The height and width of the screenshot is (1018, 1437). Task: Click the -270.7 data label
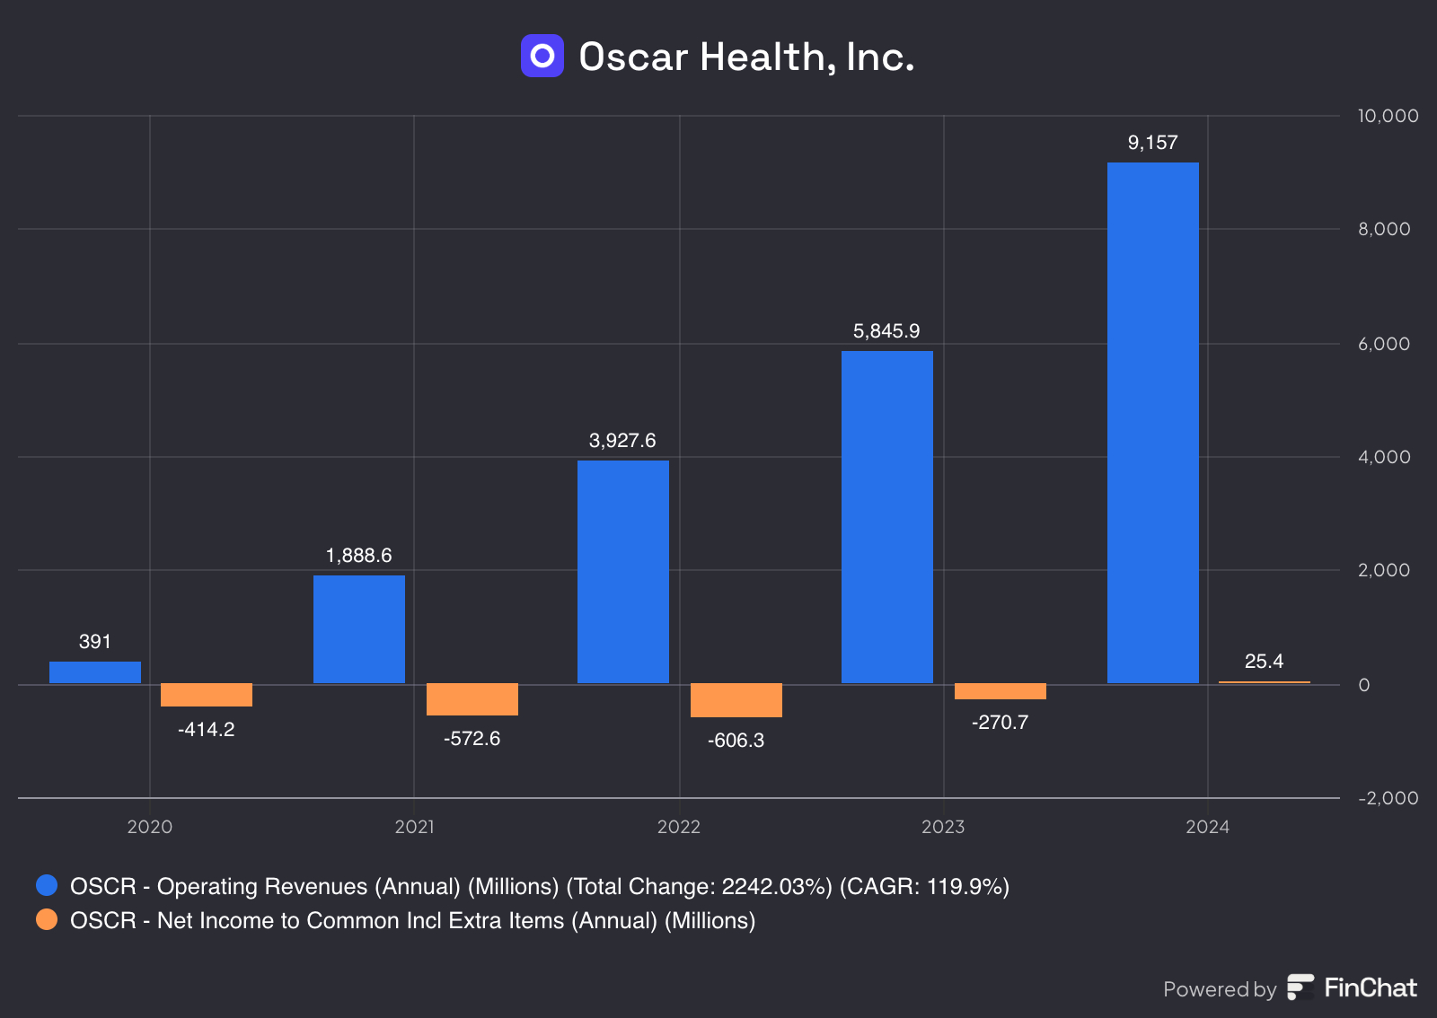tap(1001, 723)
